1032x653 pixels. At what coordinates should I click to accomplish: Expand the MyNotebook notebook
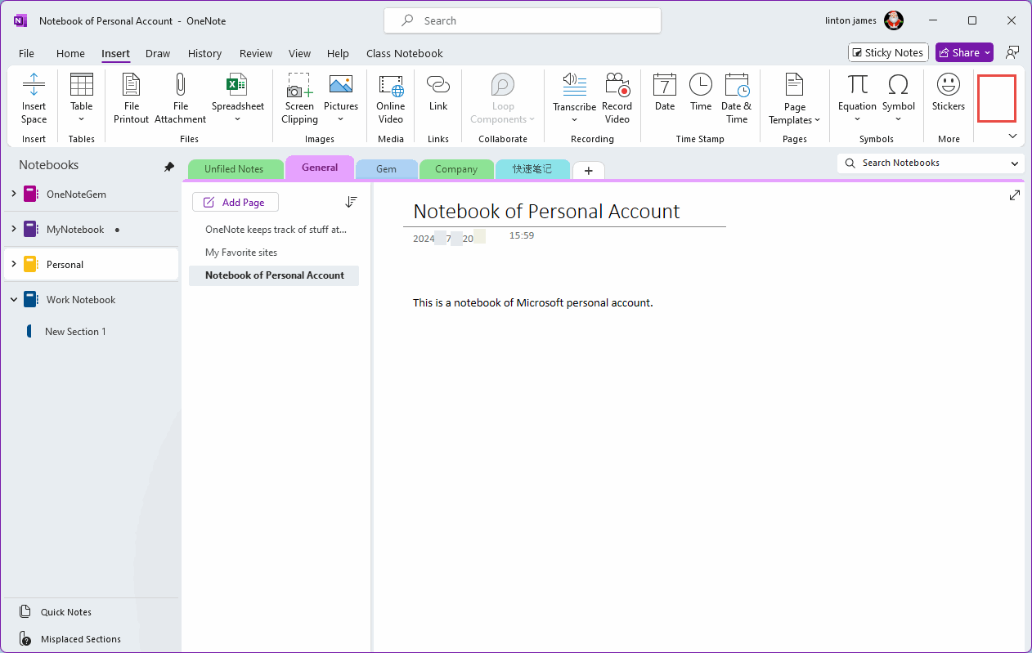(x=13, y=229)
